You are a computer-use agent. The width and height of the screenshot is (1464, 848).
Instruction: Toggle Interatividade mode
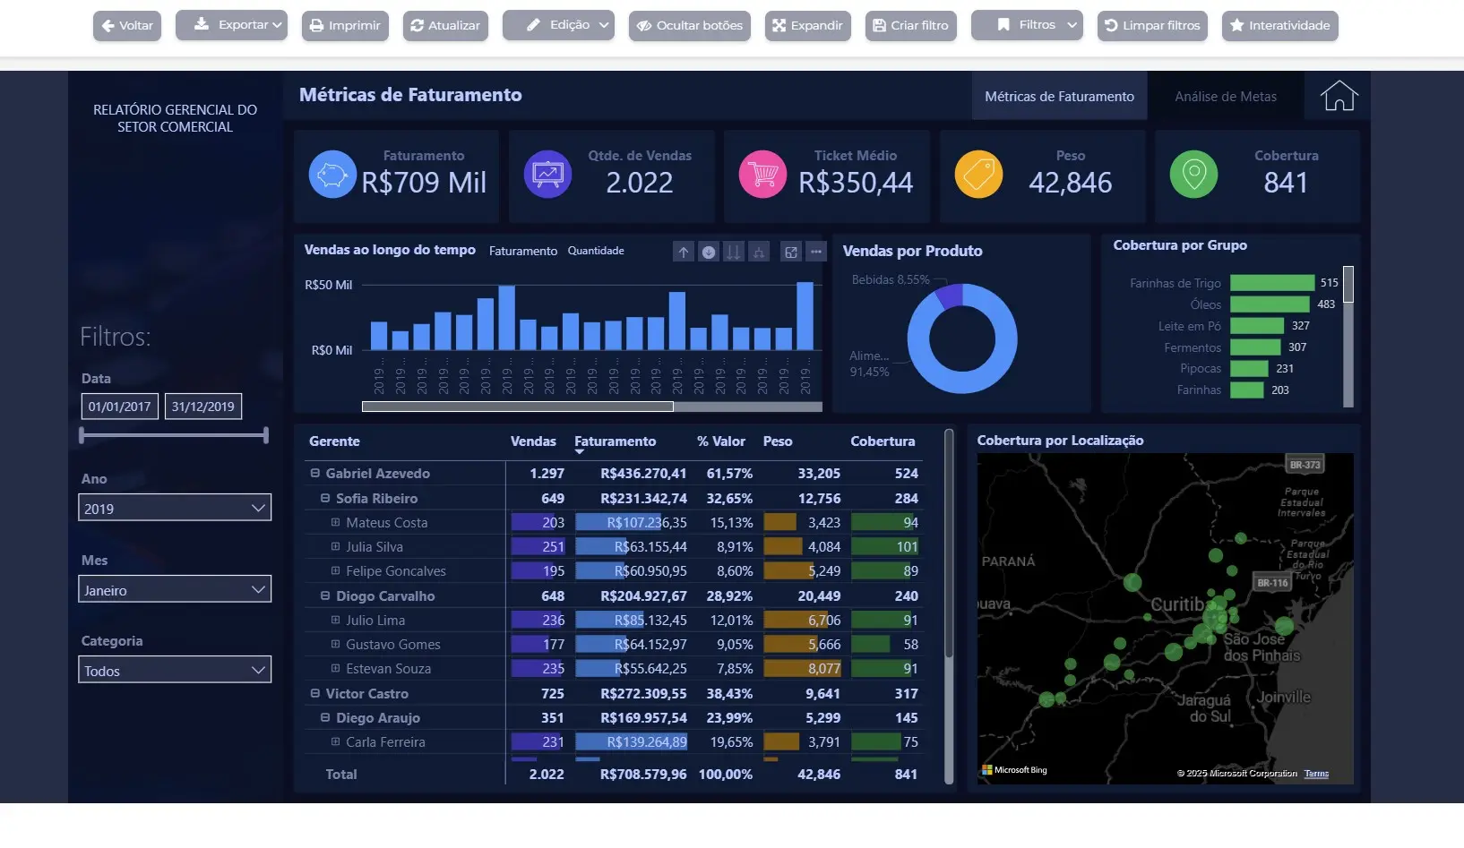(1279, 25)
